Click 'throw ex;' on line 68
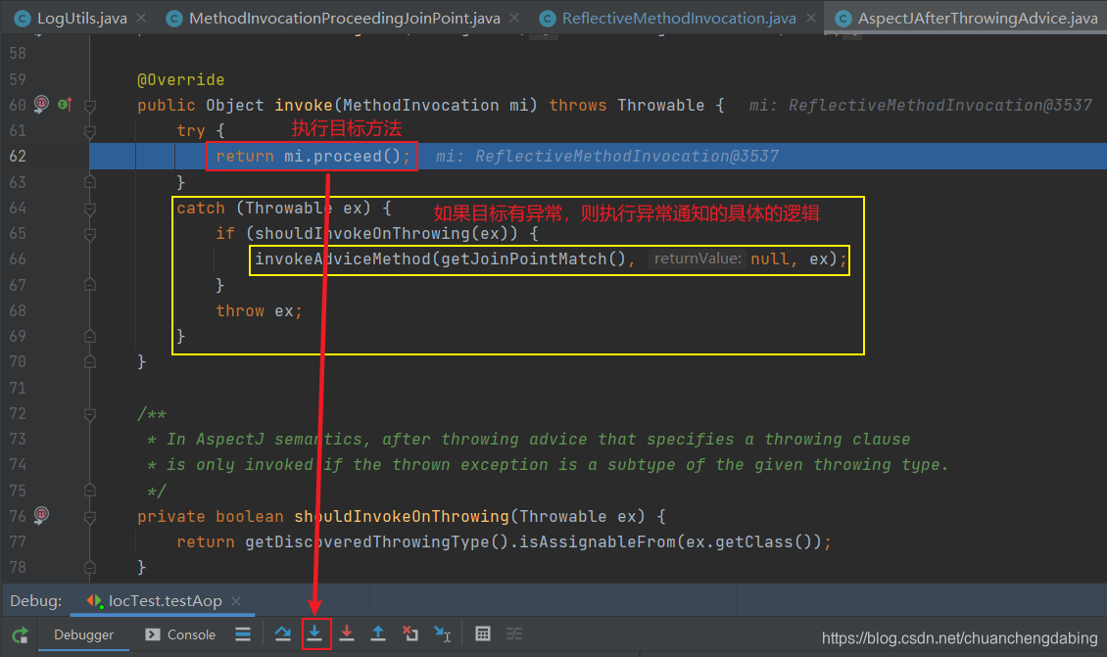Image resolution: width=1107 pixels, height=657 pixels. tap(259, 310)
